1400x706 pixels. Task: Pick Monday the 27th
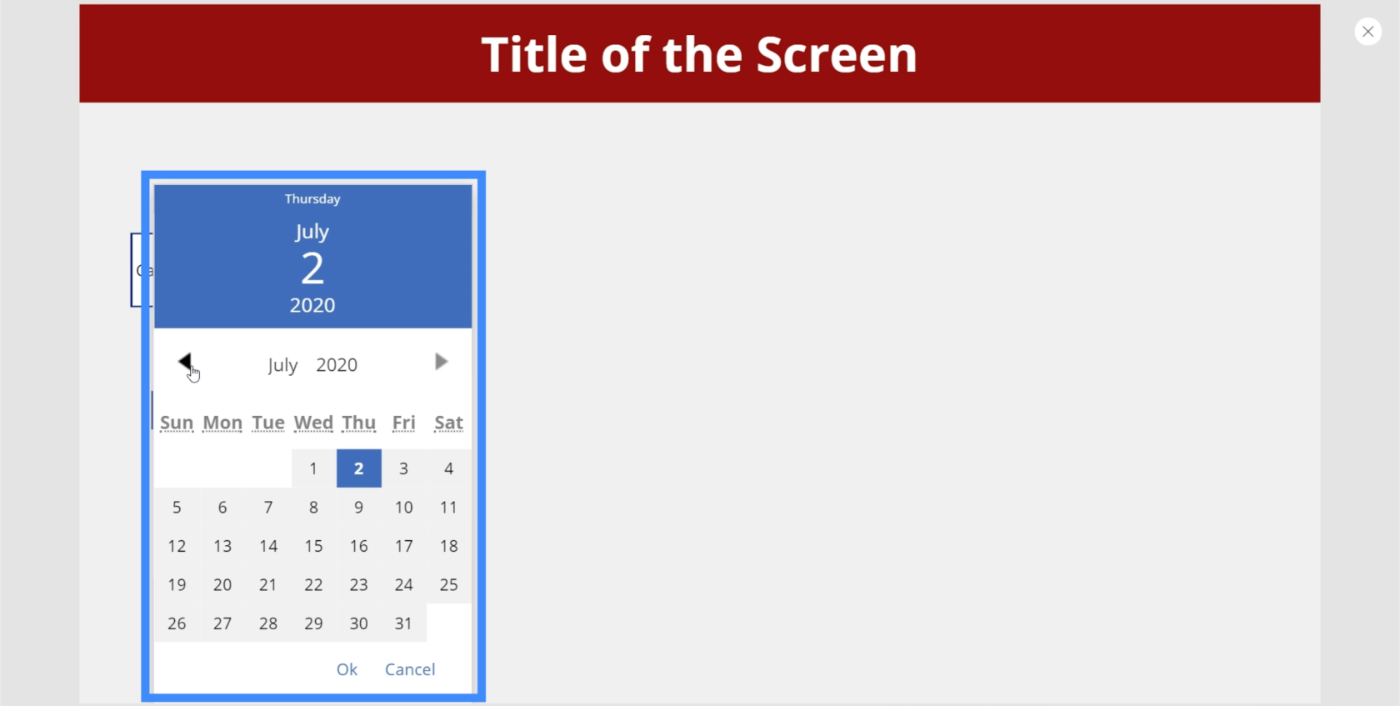[222, 623]
